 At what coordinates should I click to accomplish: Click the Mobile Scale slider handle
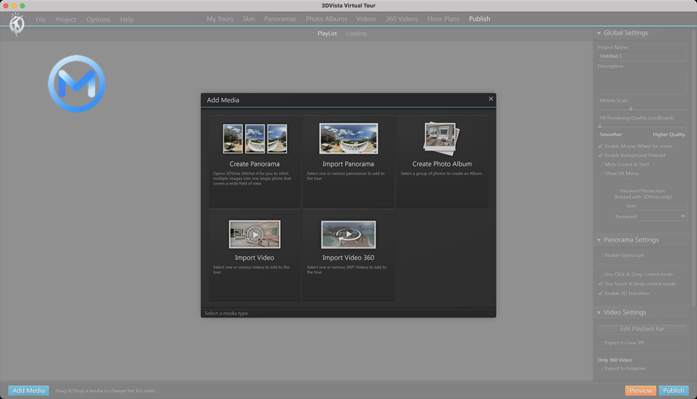631,109
